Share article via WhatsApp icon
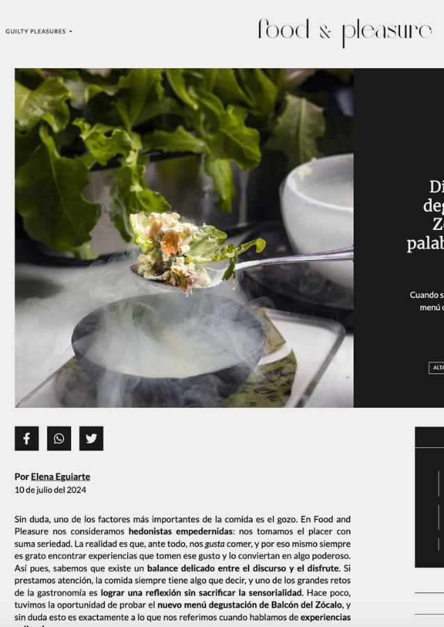Image resolution: width=444 pixels, height=627 pixels. 59,438
